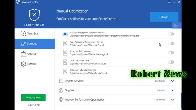Toggle Windows Perception Simulation Service switch
The height and width of the screenshot is (110, 196).
pyautogui.click(x=171, y=34)
